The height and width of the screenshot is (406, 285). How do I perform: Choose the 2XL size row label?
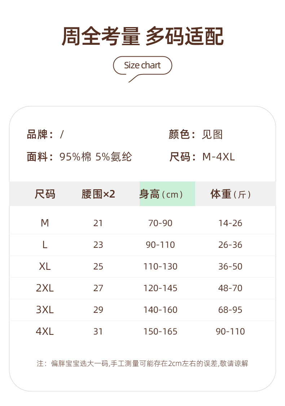click(45, 288)
